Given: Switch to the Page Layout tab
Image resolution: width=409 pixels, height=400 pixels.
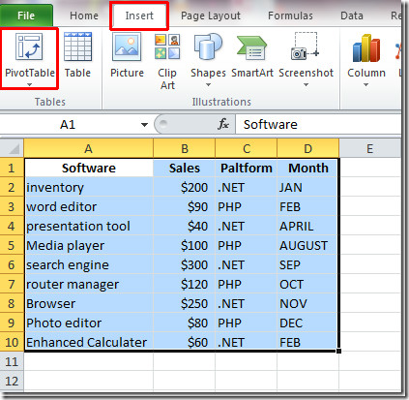Looking at the screenshot, I should 211,15.
